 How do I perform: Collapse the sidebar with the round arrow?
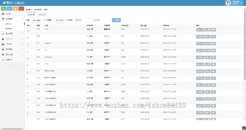coord(12,64)
